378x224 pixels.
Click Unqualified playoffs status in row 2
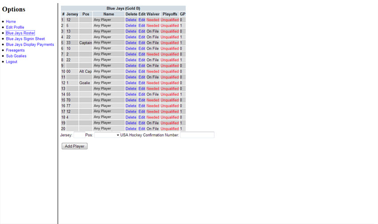click(x=170, y=26)
